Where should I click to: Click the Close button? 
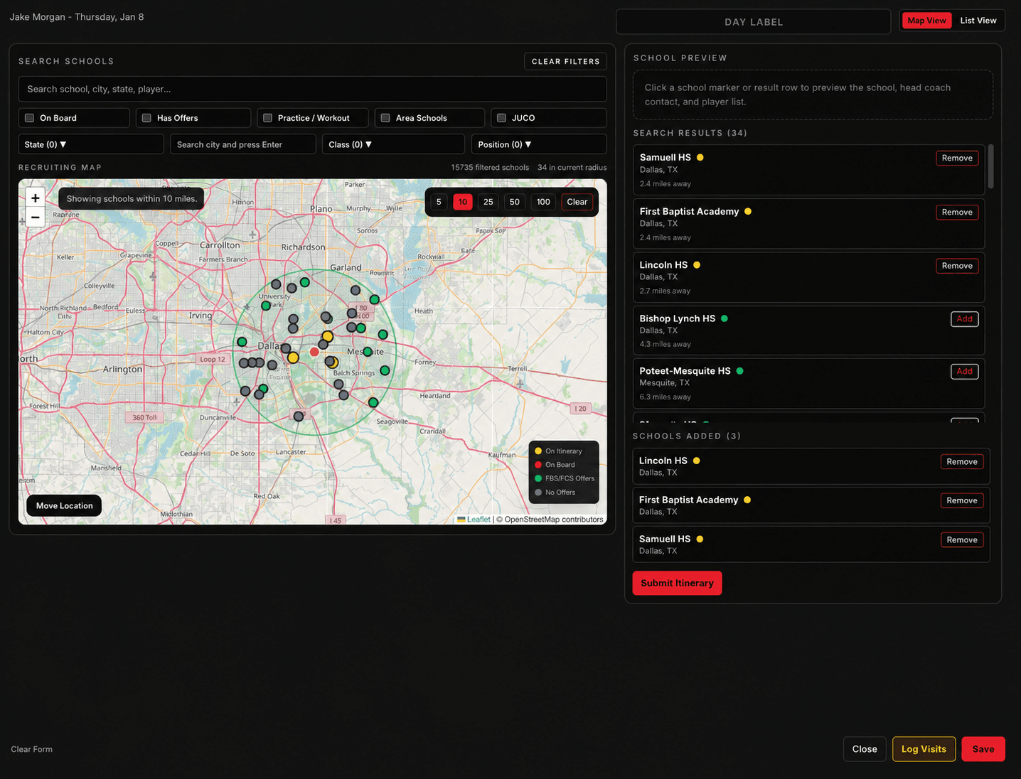point(865,749)
